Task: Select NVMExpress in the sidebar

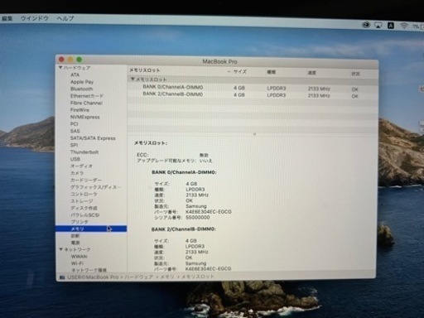Action: (85, 117)
